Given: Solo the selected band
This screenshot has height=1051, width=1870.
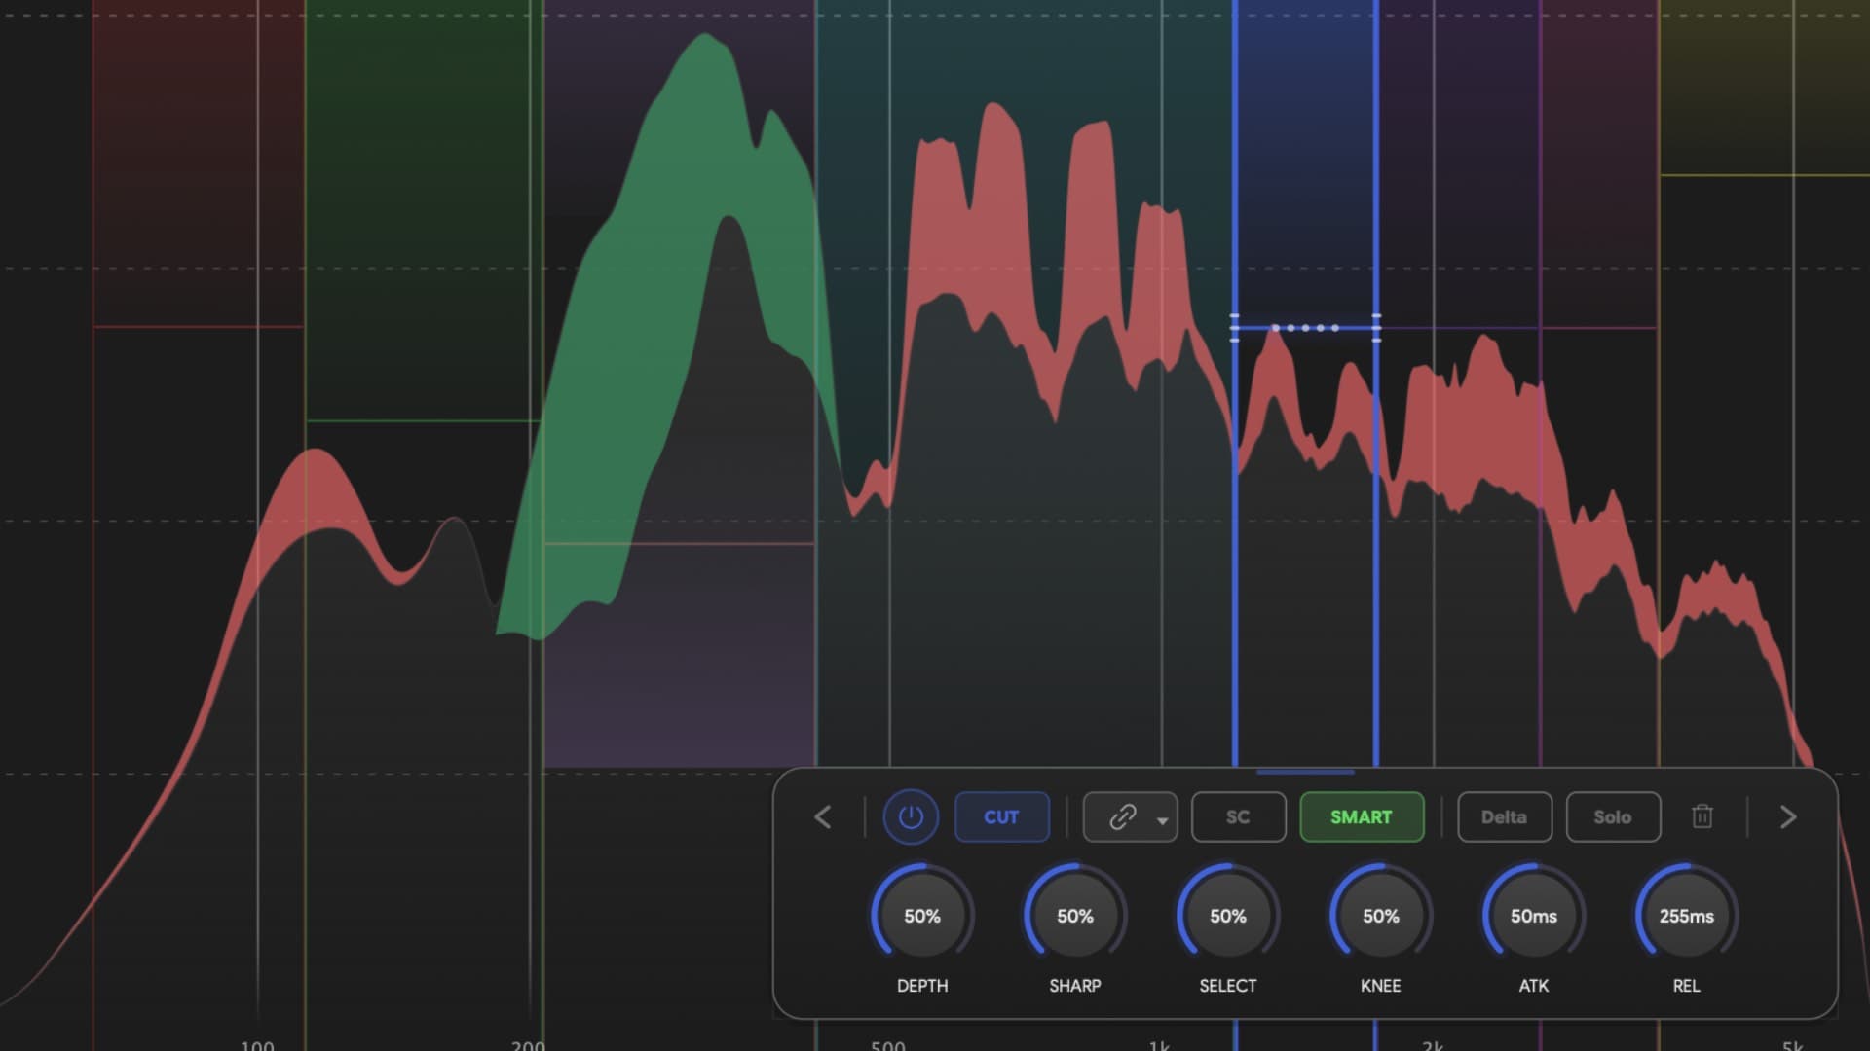Looking at the screenshot, I should tap(1613, 816).
